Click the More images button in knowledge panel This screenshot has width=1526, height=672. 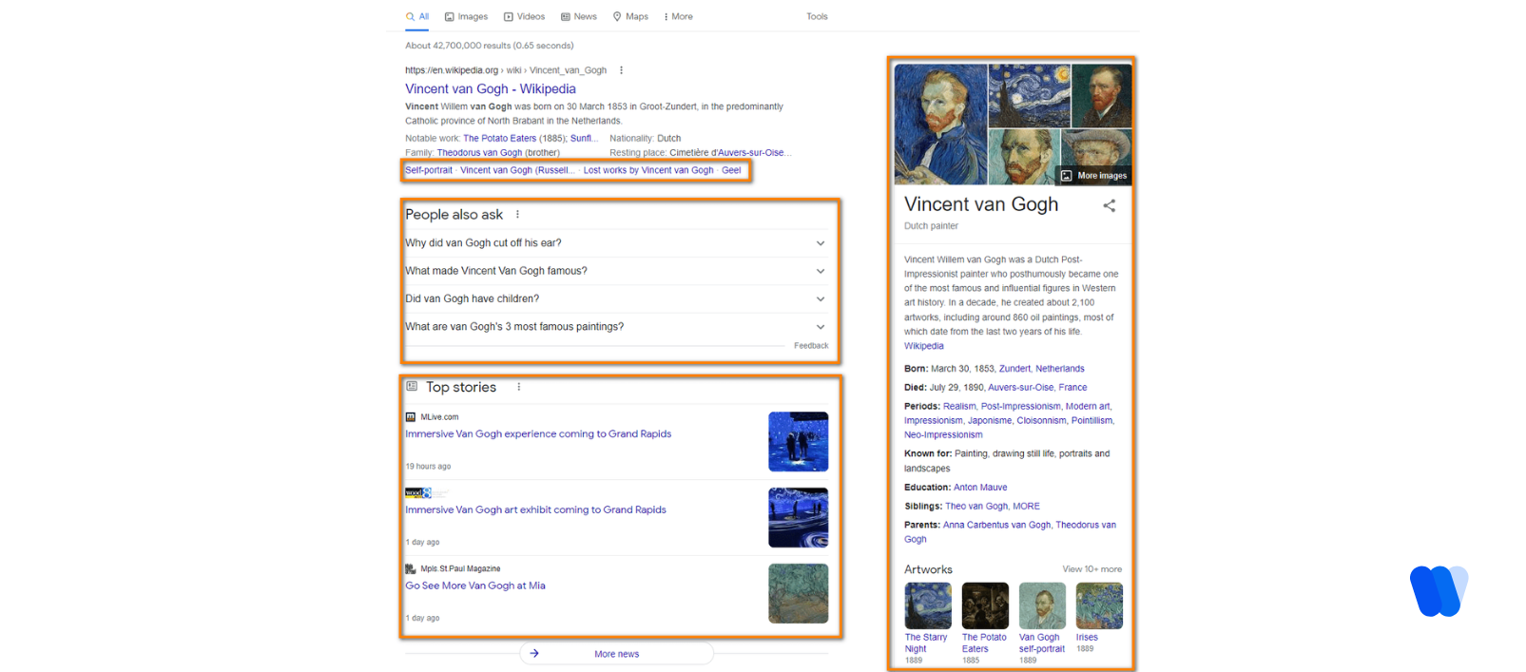1093,176
